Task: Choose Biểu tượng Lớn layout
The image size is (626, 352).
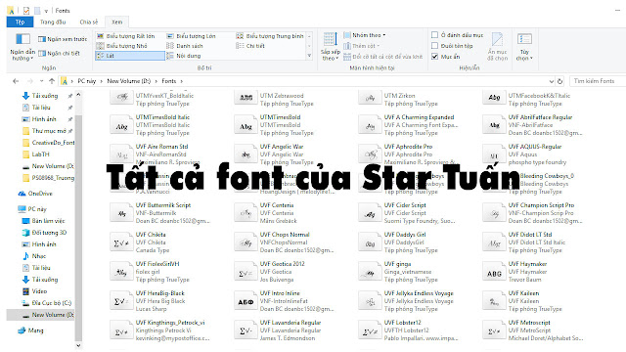Action: pos(192,36)
